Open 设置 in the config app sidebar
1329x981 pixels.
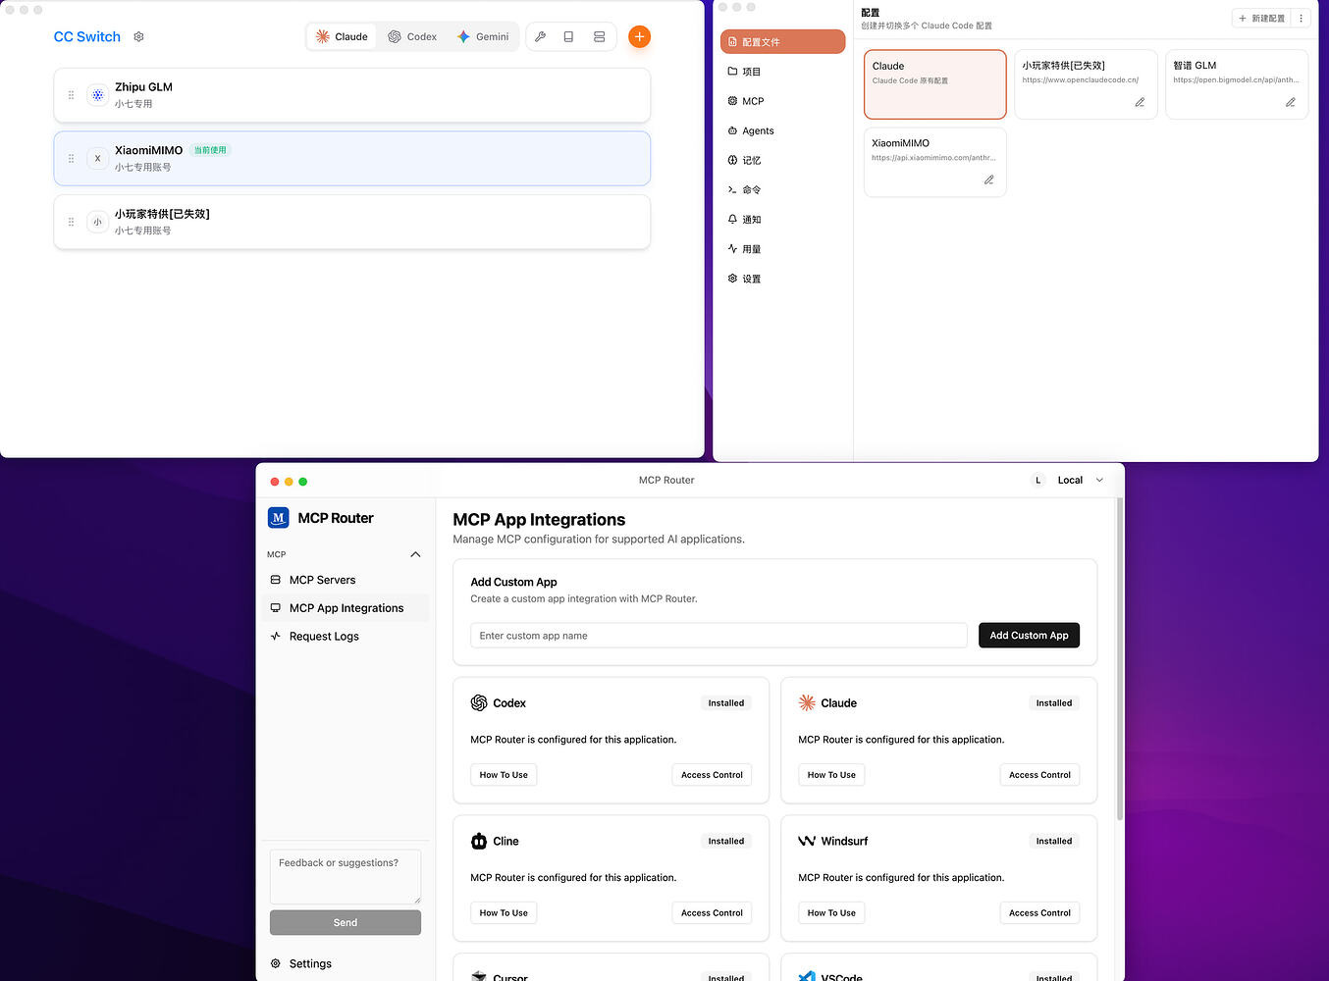tap(782, 279)
